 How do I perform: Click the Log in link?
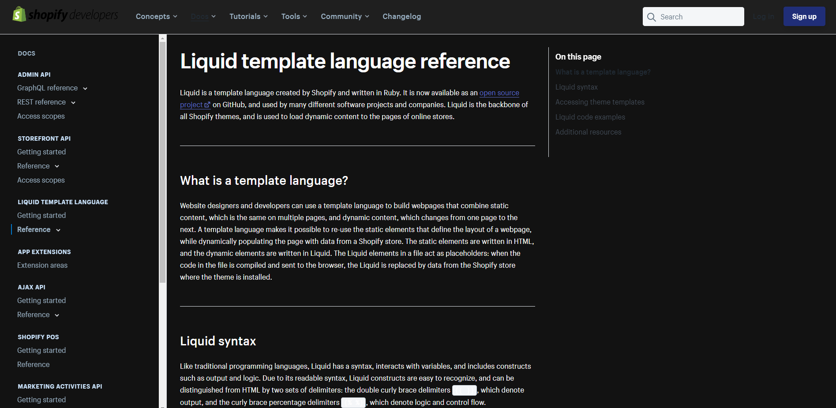(x=764, y=16)
